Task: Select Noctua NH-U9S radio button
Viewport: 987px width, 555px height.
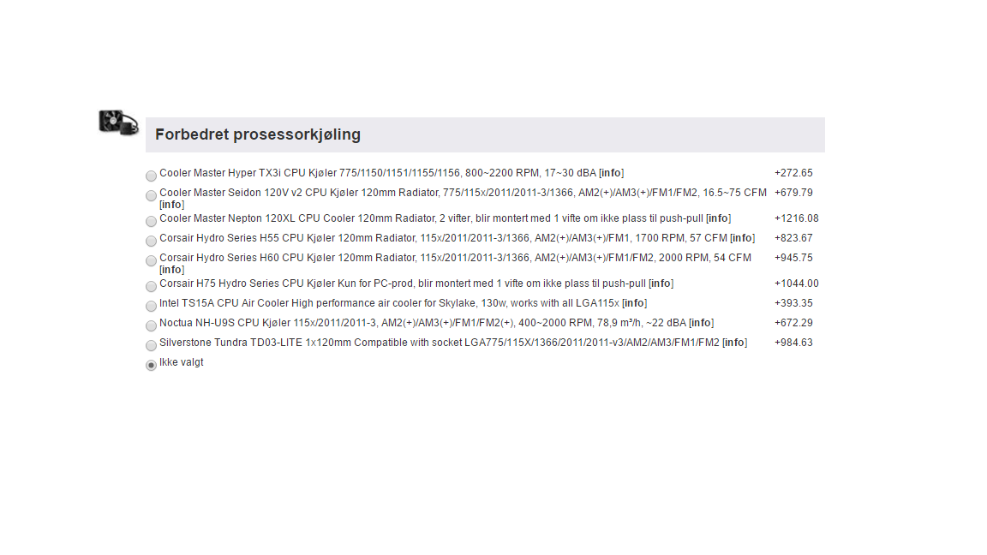Action: click(151, 326)
